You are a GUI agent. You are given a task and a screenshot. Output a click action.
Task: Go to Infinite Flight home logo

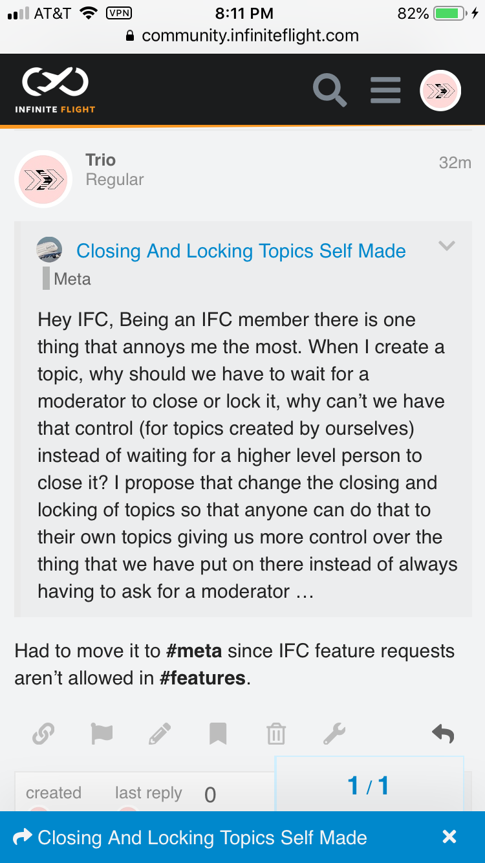pyautogui.click(x=55, y=90)
